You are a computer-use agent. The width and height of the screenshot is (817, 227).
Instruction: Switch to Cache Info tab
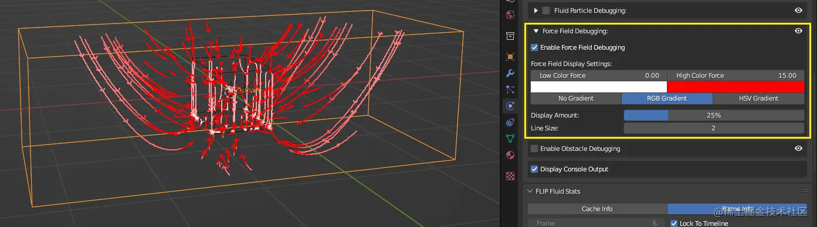tap(597, 209)
